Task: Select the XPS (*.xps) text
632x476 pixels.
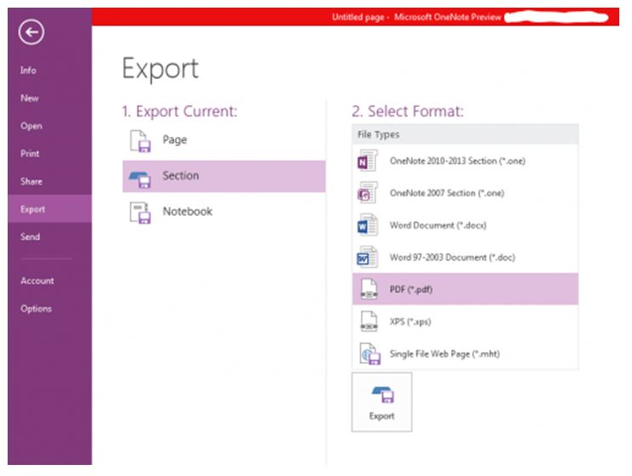Action: pos(410,321)
